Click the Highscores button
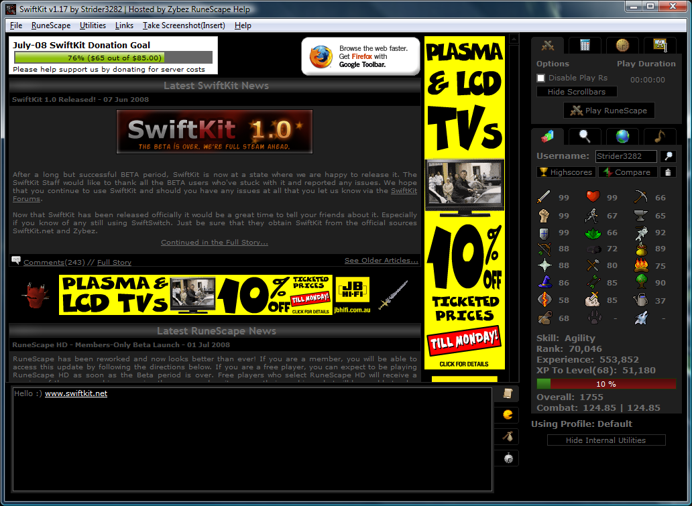 tap(566, 172)
